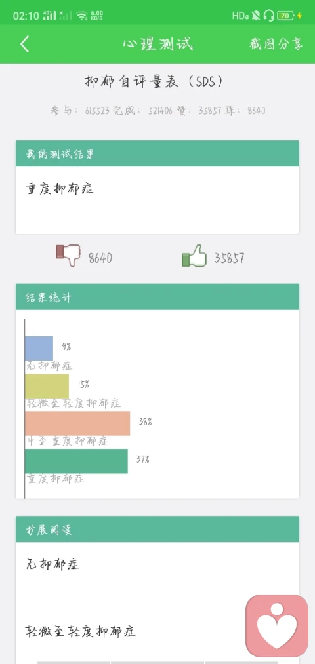
Task: Tap the 重度抑郁症 test result text
Action: 59,188
